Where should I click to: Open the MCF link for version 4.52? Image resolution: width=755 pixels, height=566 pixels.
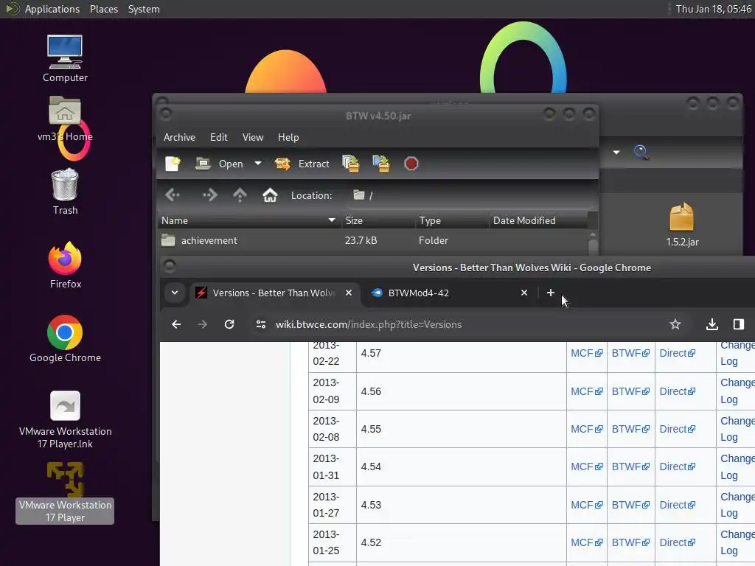click(586, 542)
